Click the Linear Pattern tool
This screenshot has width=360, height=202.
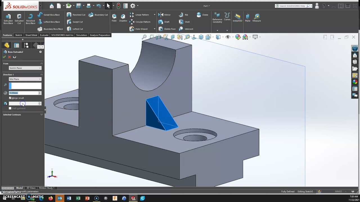139,15
